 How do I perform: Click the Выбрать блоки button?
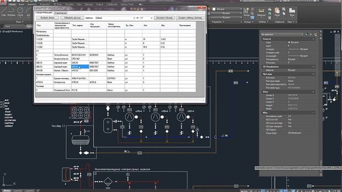click(48, 18)
